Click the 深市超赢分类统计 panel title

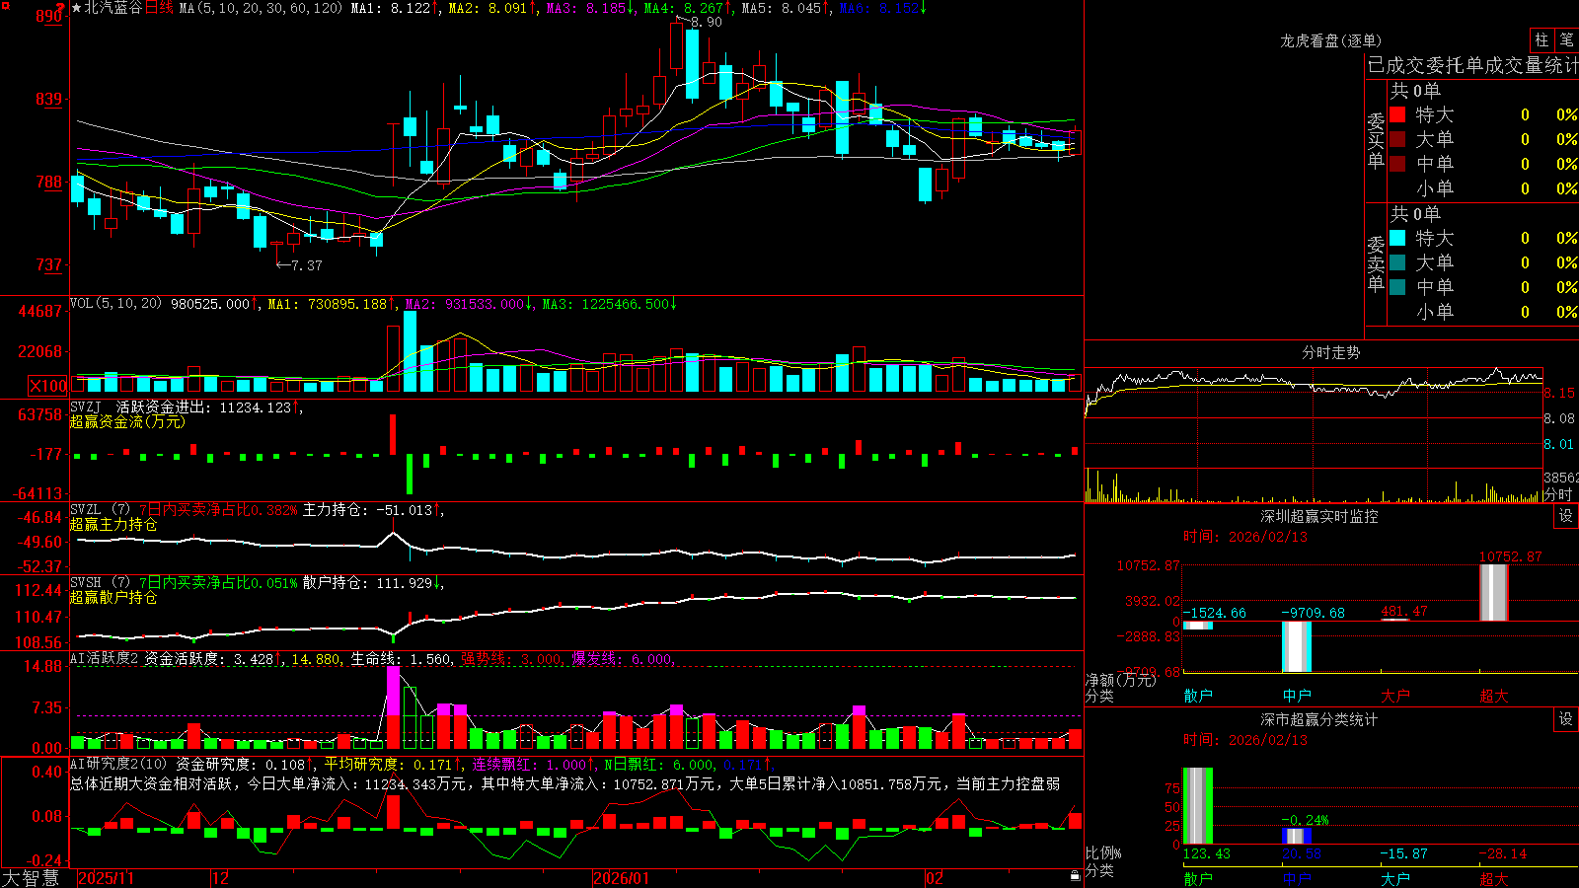[1318, 719]
